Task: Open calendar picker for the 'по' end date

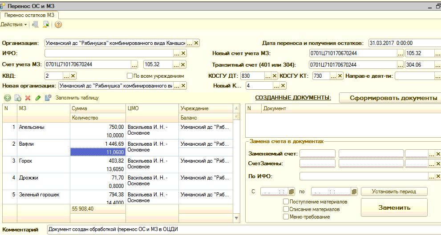Action: 354,191
